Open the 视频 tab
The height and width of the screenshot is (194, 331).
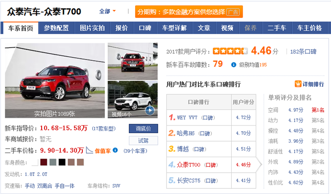(x=227, y=28)
